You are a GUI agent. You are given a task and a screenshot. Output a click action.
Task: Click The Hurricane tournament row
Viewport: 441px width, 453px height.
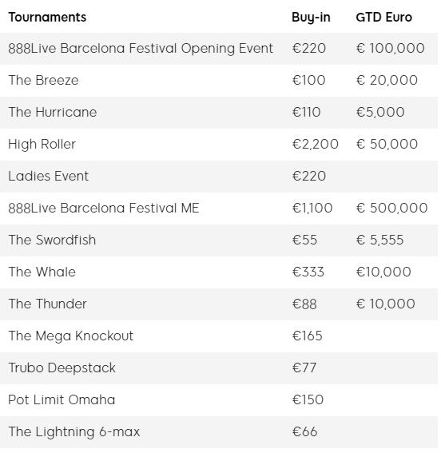(x=219, y=113)
